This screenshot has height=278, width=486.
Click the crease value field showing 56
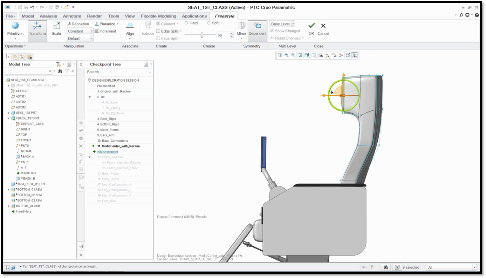tap(223, 35)
